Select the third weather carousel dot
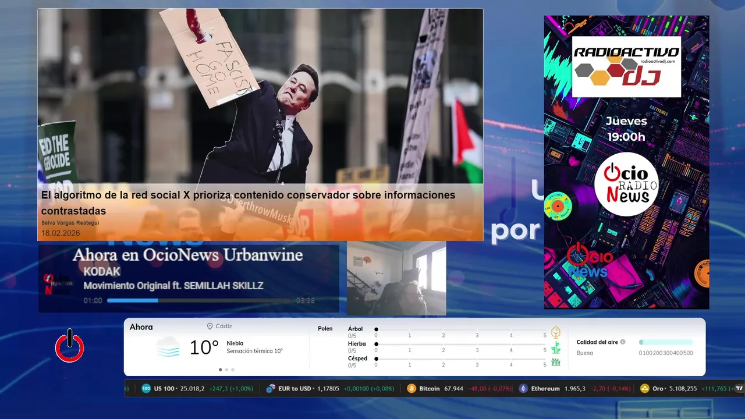 point(233,370)
